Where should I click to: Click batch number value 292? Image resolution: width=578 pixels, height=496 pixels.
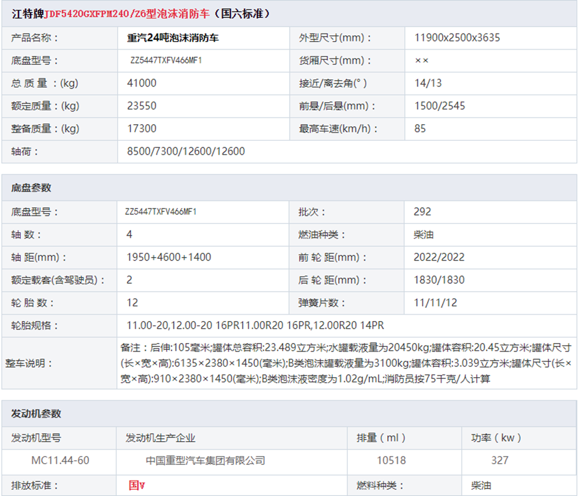(422, 212)
